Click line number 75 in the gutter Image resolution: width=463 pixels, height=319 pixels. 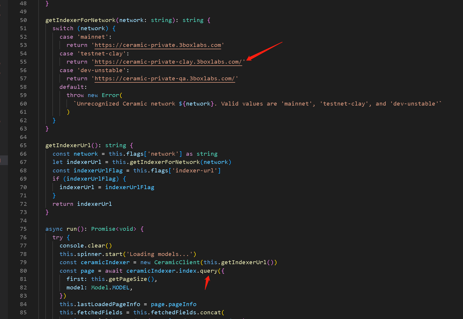[x=23, y=229]
